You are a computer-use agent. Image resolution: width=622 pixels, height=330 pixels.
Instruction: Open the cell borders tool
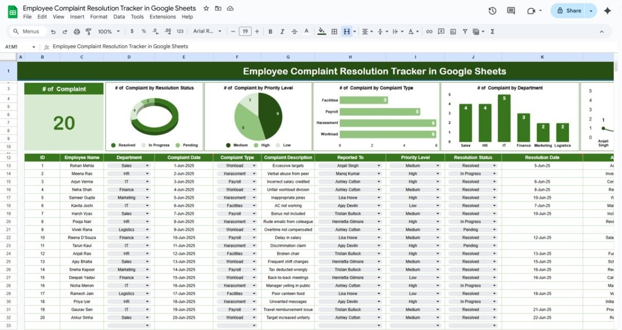(334, 31)
